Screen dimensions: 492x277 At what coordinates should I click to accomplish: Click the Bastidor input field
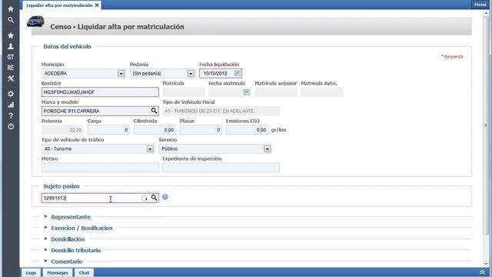(x=100, y=92)
